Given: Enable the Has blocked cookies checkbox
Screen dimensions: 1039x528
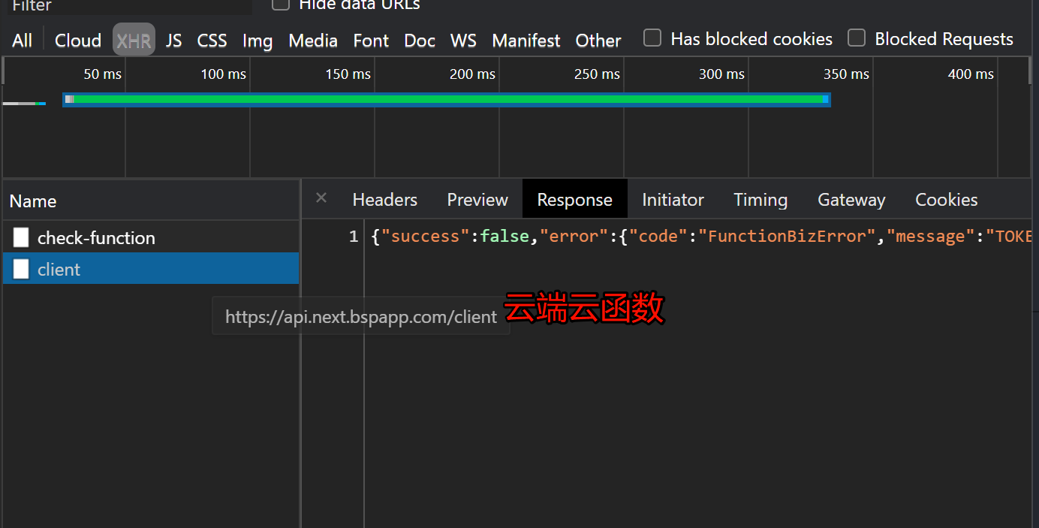Looking at the screenshot, I should [652, 38].
